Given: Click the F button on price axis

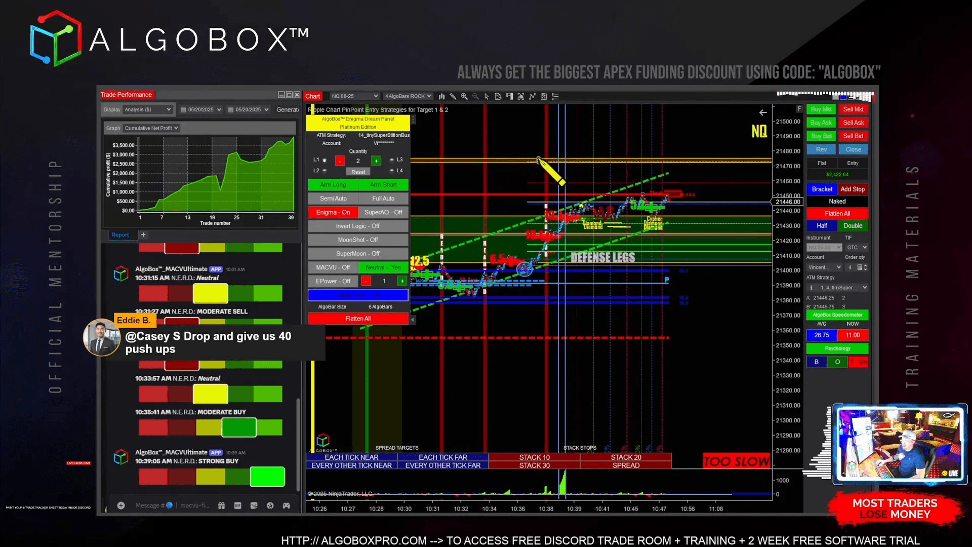Looking at the screenshot, I should (799, 109).
